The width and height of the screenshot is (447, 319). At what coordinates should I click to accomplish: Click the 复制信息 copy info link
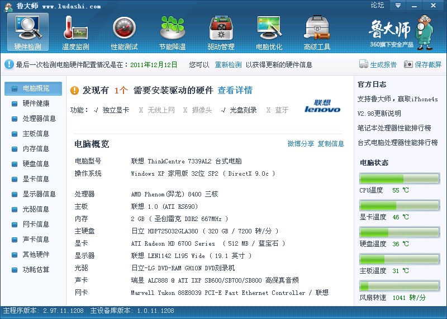point(331,144)
